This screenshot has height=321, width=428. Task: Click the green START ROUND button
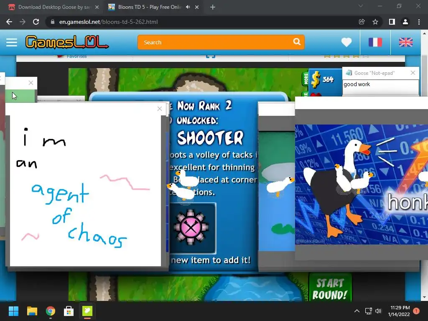330,288
